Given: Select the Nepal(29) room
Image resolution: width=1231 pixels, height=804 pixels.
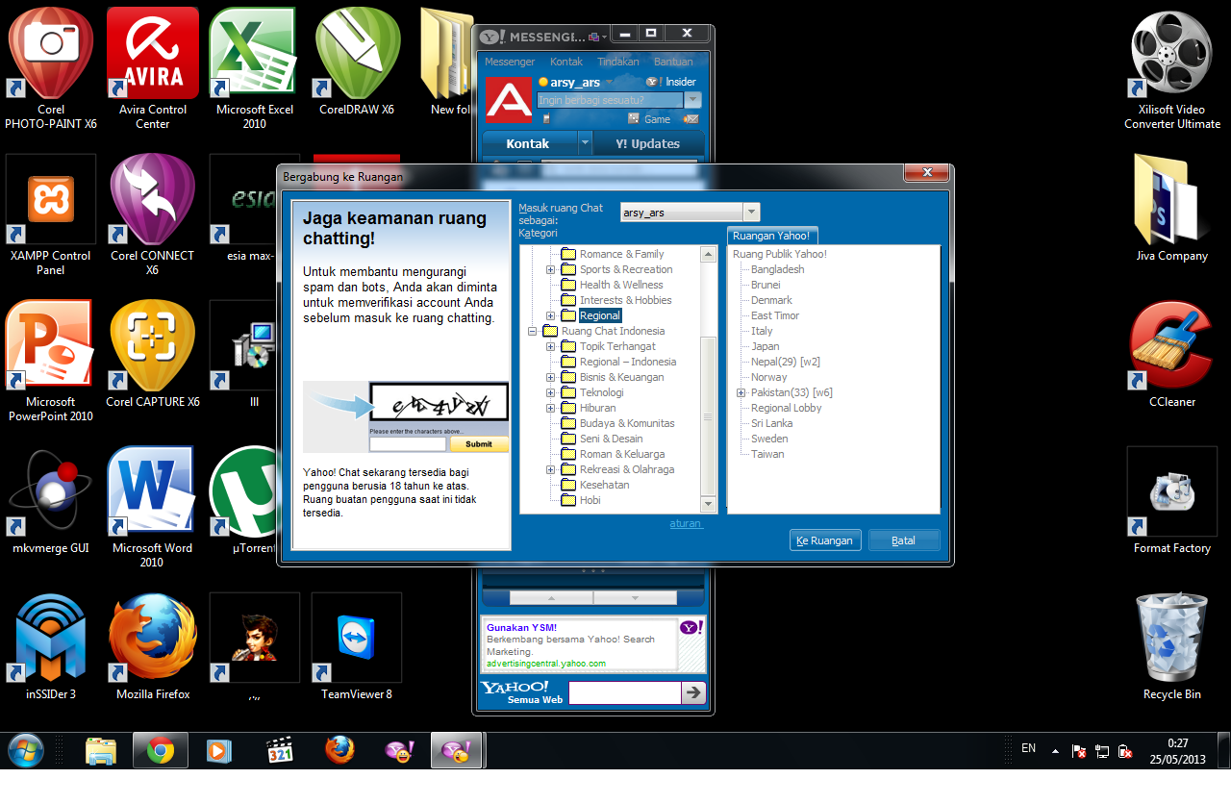Looking at the screenshot, I should coord(786,362).
